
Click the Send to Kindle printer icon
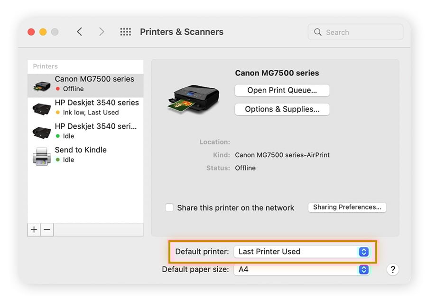(x=42, y=155)
